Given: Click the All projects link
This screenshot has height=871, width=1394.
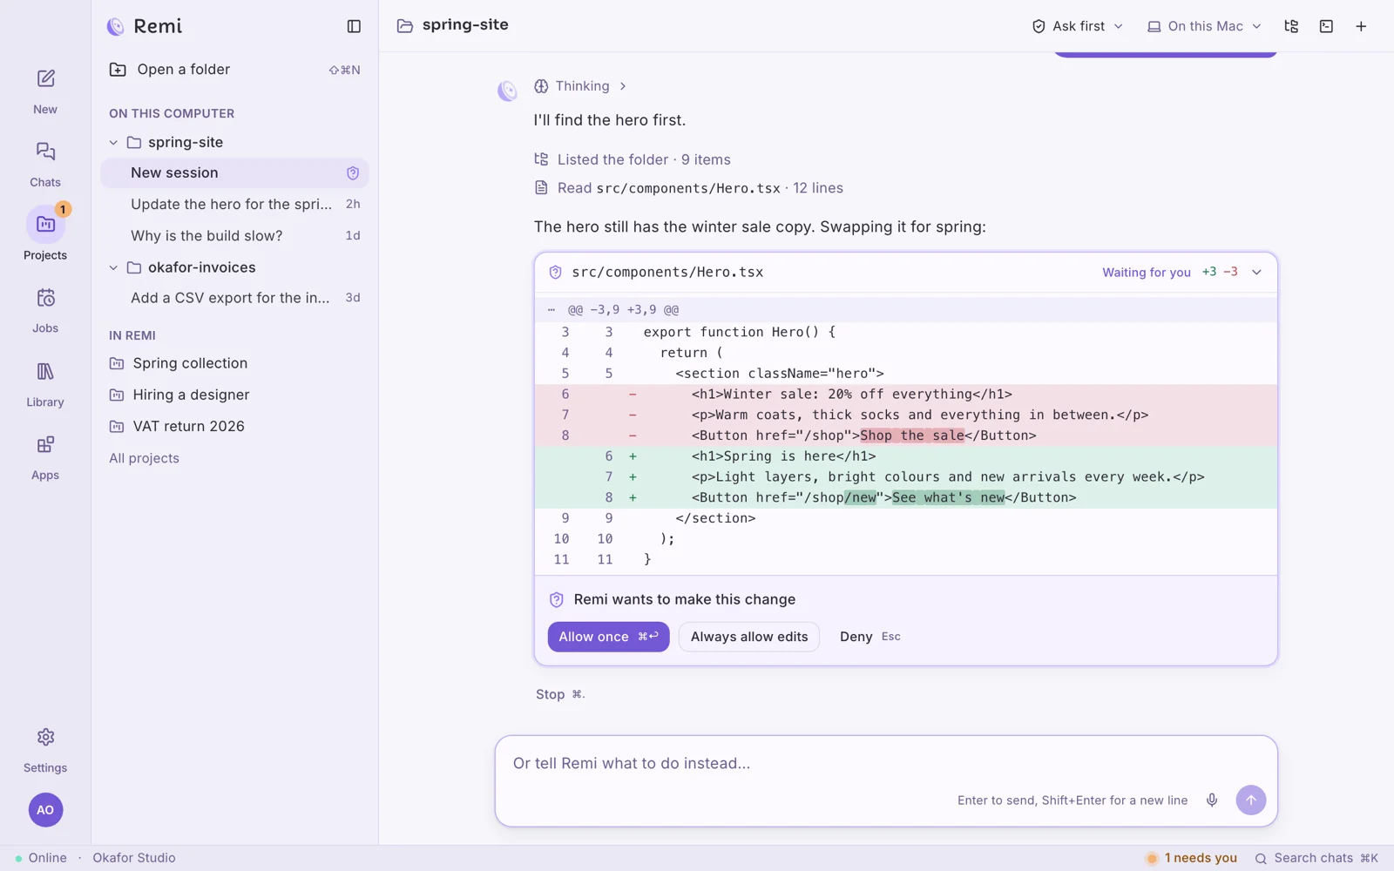Looking at the screenshot, I should pos(144,458).
